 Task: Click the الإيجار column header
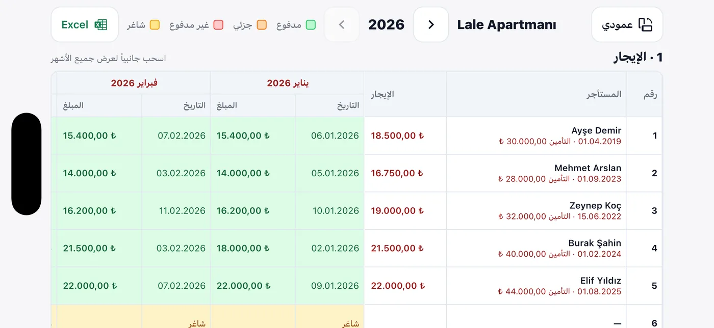point(382,94)
